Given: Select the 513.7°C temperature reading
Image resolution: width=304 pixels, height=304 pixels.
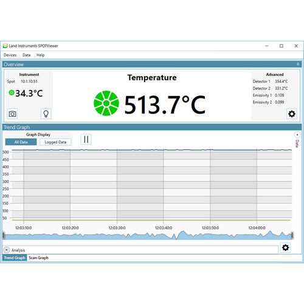Looking at the screenshot, I should tap(165, 105).
